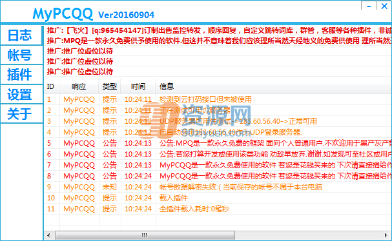Select log row 1 检测到云打码接口
The height and width of the screenshot is (241, 392).
218,99
